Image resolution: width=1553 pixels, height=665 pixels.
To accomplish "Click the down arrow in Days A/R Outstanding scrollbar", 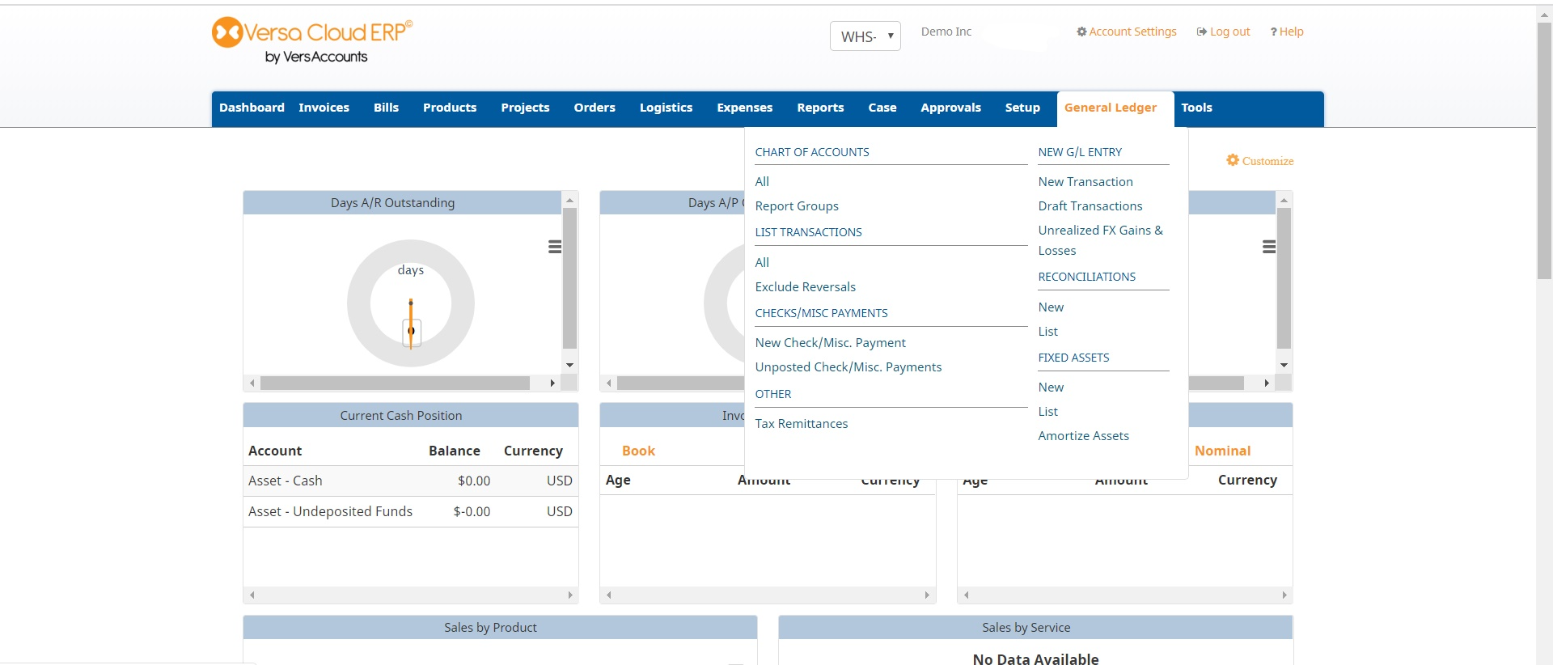I will coord(569,365).
